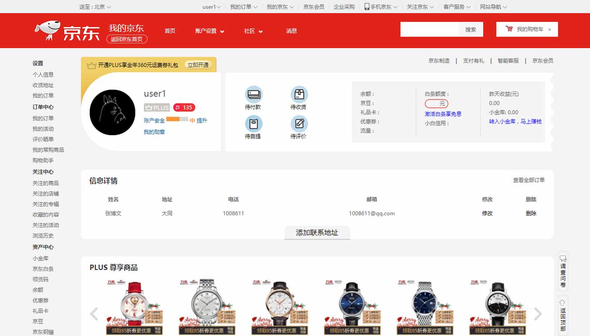This screenshot has width=590, height=336.
Task: Click 京东制造 link
Action: click(x=439, y=61)
